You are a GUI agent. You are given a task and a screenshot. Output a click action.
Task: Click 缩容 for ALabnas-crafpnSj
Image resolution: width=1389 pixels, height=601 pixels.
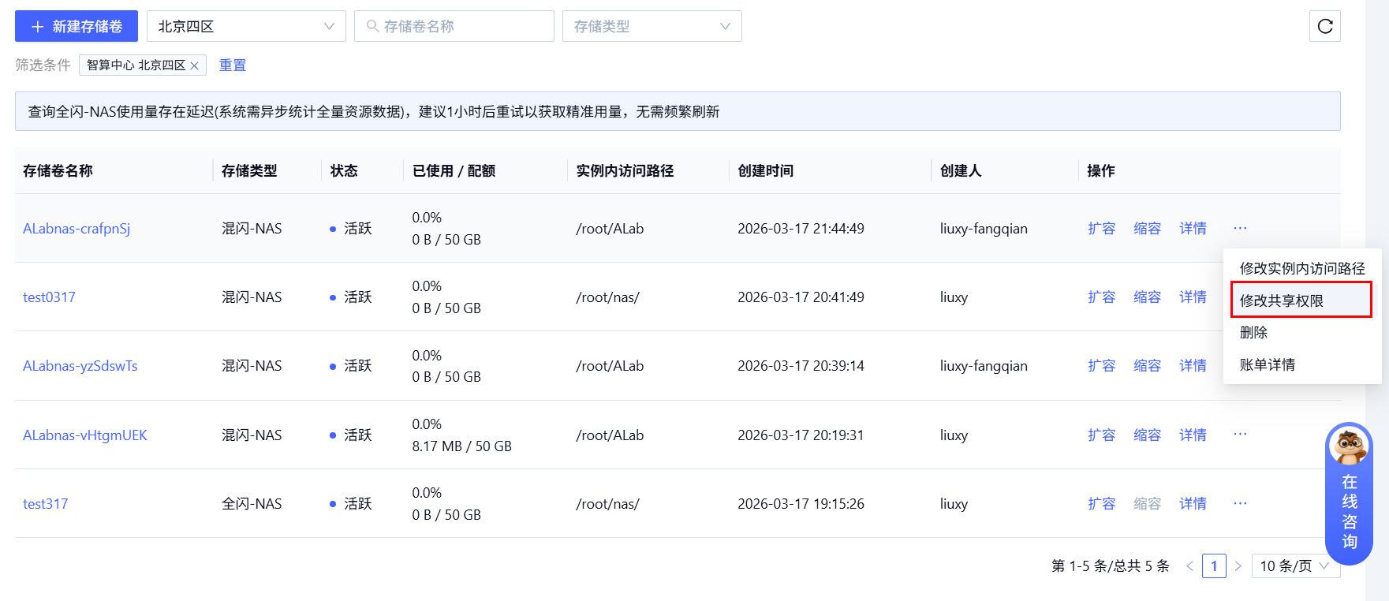pyautogui.click(x=1147, y=229)
